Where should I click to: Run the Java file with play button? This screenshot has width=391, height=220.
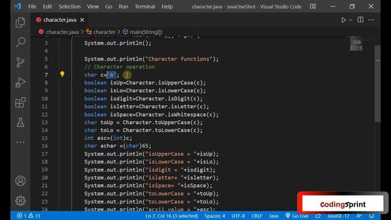[343, 20]
